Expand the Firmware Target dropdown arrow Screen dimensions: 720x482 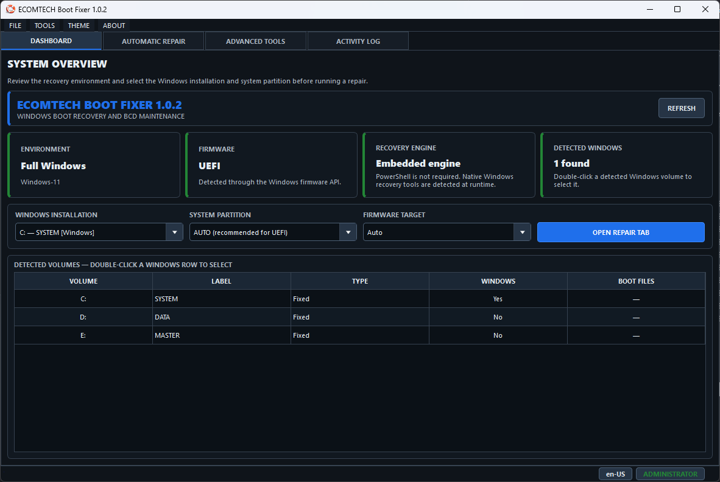pyautogui.click(x=522, y=232)
